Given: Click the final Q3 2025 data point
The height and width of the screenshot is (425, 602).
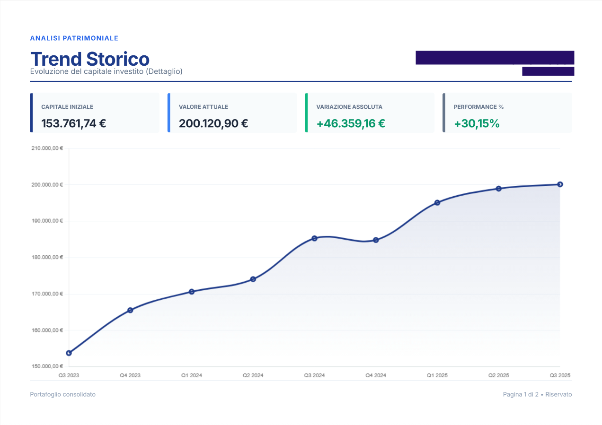Looking at the screenshot, I should 560,184.
